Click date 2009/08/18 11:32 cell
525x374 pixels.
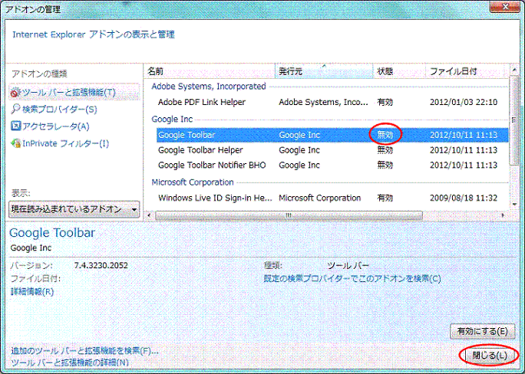point(464,198)
